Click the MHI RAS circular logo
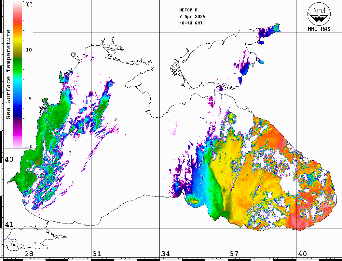342x261 pixels. [x=319, y=14]
